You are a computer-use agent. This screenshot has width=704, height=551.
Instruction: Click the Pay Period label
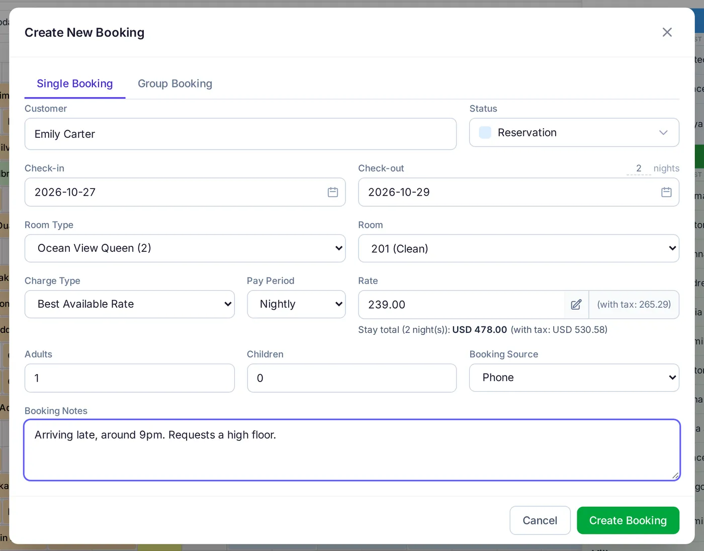click(x=271, y=281)
